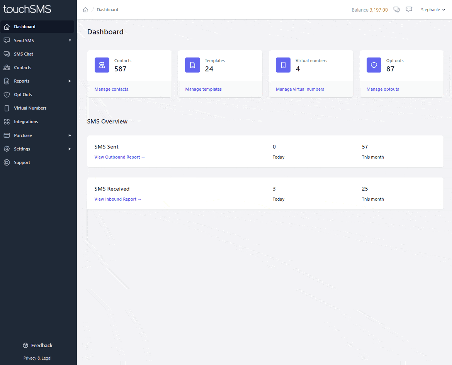Open the Stephanie user dropdown
The width and height of the screenshot is (452, 365).
click(433, 10)
